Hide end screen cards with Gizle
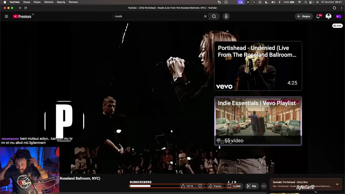The image size is (345, 194). tap(337, 26)
